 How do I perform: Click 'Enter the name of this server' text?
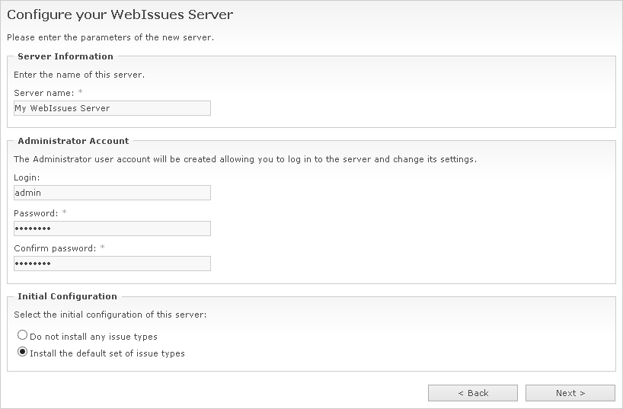(x=79, y=75)
